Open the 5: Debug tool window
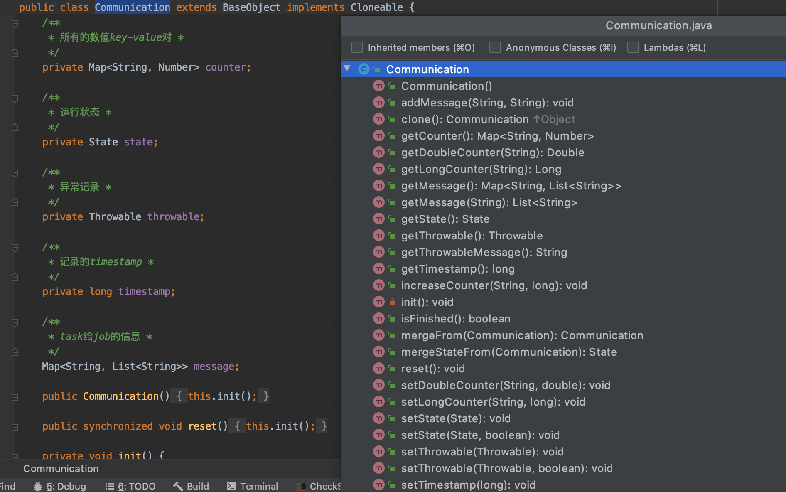 coord(60,486)
